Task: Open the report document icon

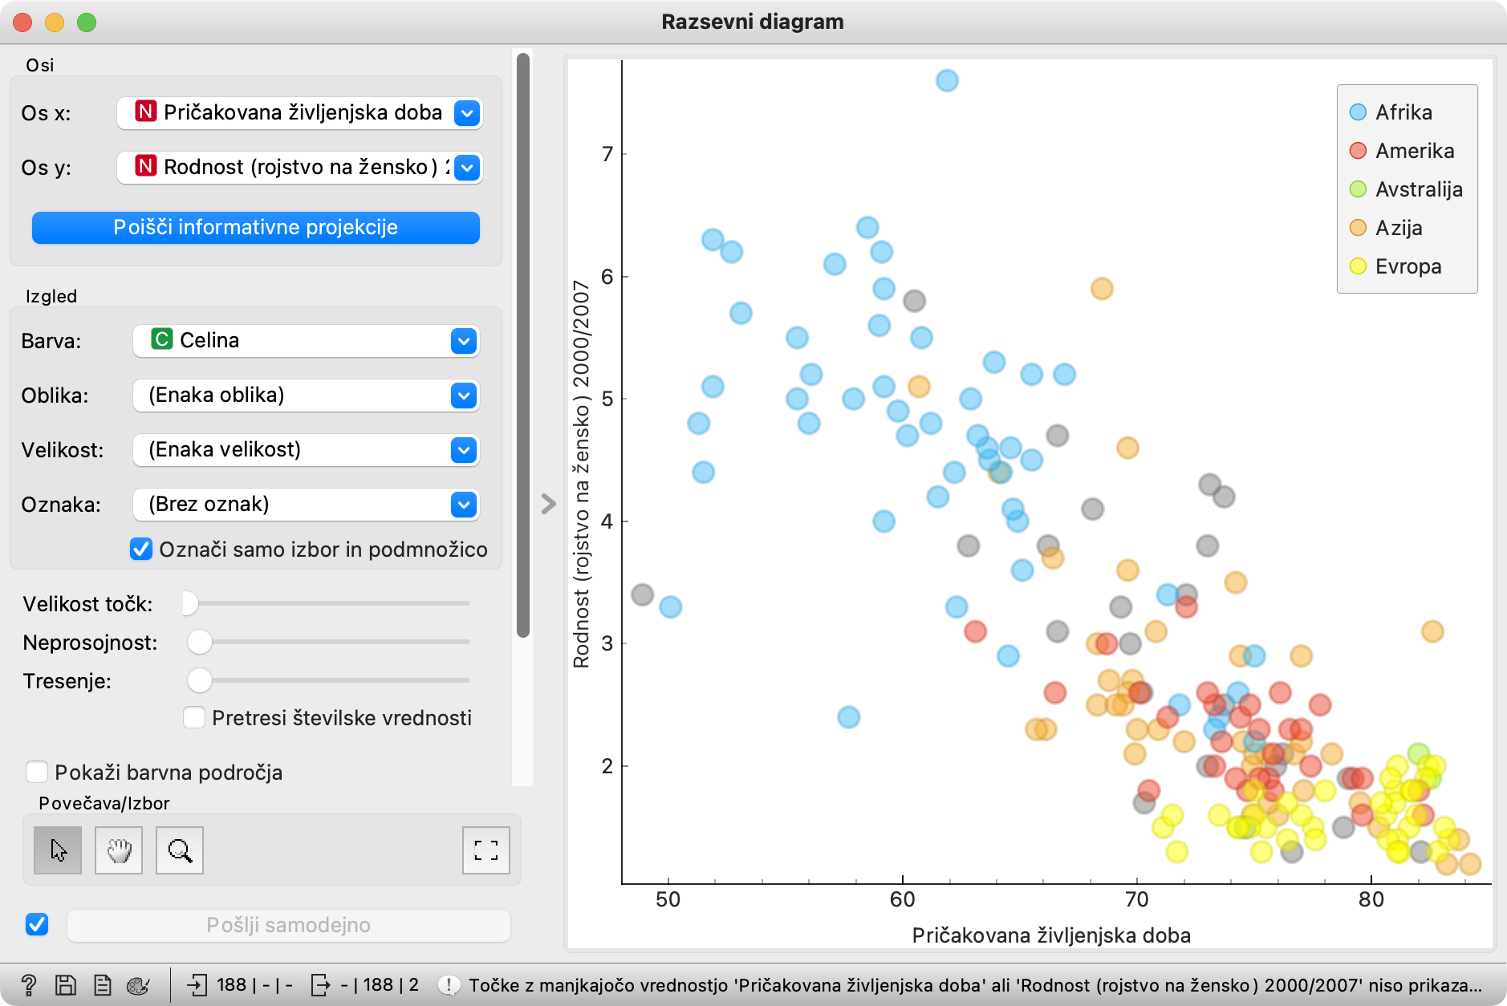Action: [x=102, y=985]
